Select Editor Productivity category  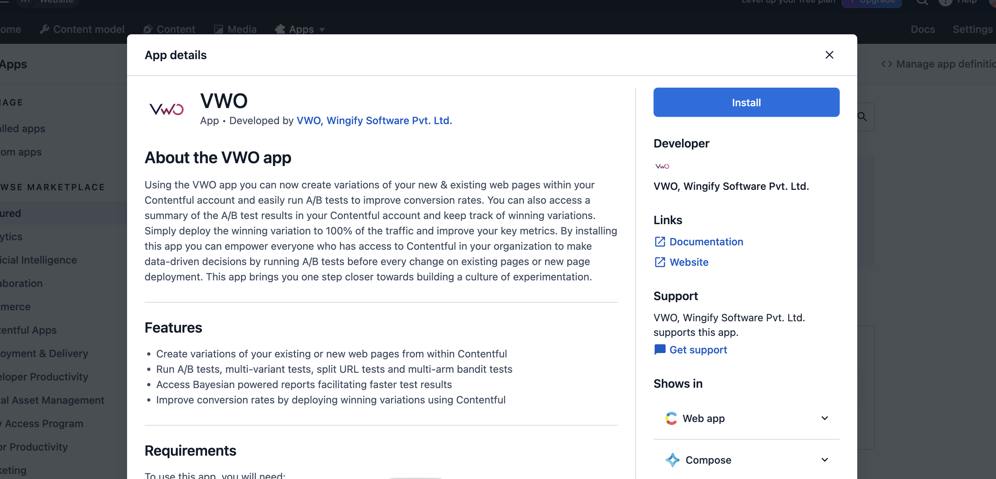point(34,447)
